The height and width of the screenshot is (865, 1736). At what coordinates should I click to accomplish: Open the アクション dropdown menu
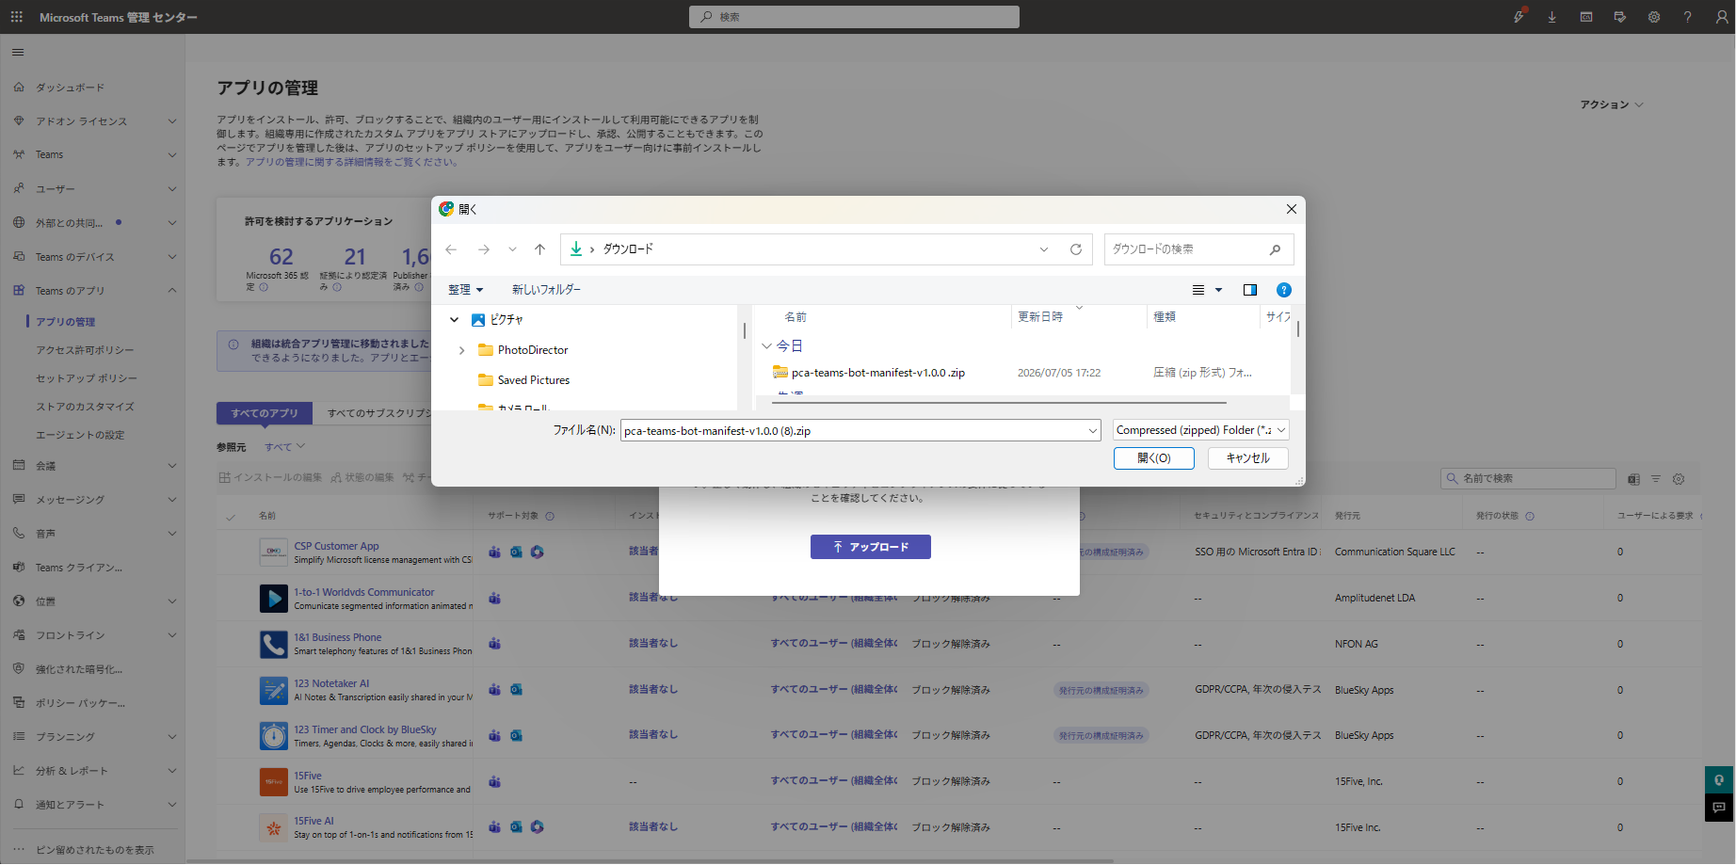click(x=1612, y=104)
